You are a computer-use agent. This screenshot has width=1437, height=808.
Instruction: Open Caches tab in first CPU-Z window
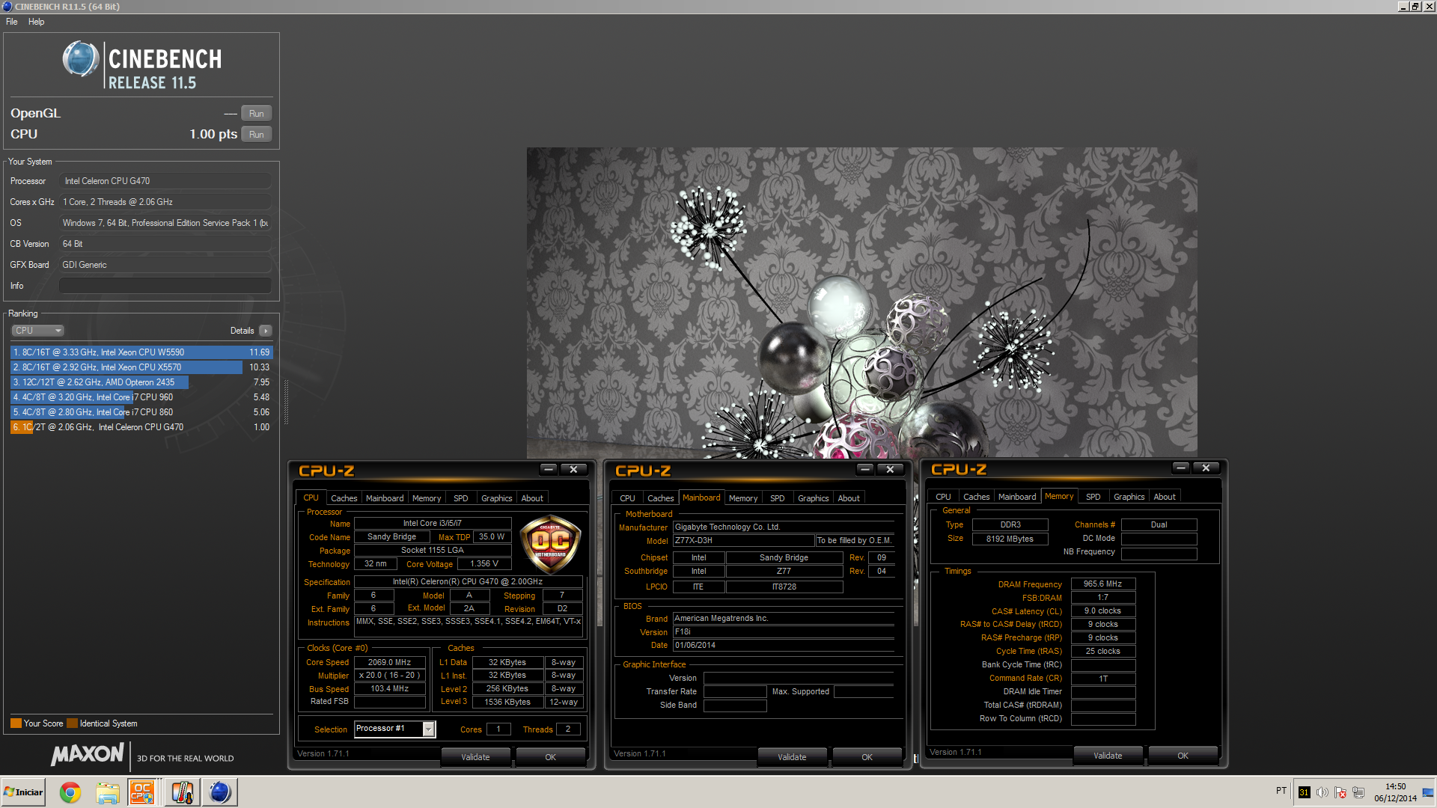(344, 498)
